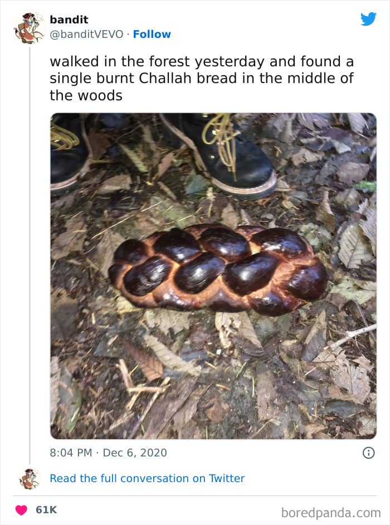Screen dimensions: 390x525
Task: Click small avatar beside the conversation link
Action: point(29,478)
